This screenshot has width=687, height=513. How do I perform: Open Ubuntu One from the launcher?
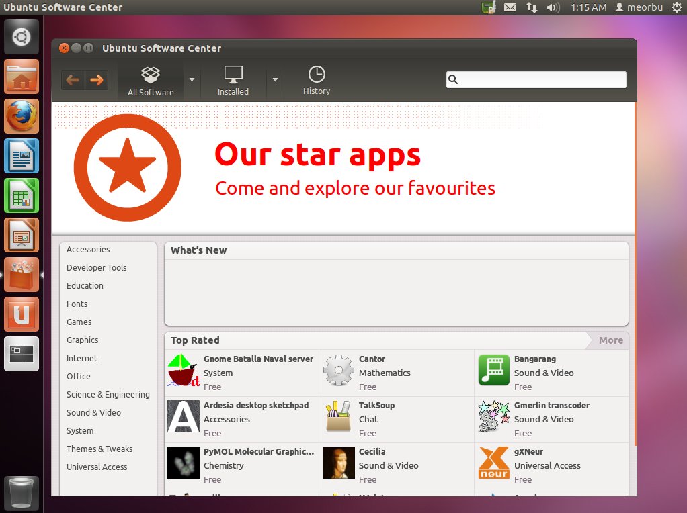point(22,314)
